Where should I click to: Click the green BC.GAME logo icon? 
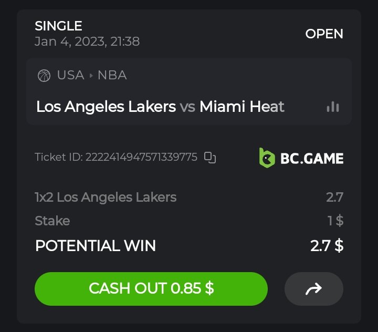[x=267, y=158]
